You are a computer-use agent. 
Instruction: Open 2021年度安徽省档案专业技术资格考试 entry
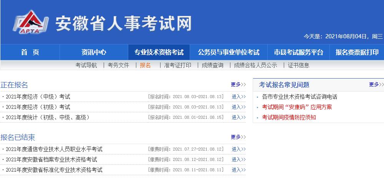tap(51, 159)
